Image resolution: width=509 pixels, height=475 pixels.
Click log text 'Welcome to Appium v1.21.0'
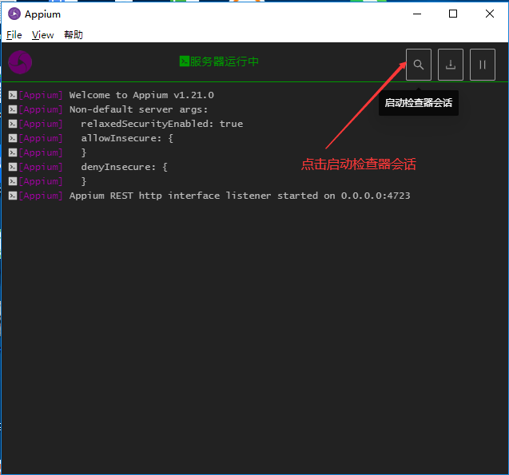[x=141, y=95]
